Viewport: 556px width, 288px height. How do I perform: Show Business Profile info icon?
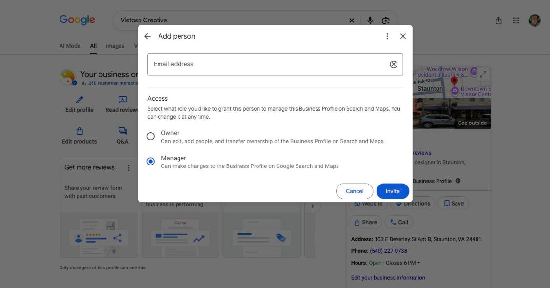tap(458, 181)
